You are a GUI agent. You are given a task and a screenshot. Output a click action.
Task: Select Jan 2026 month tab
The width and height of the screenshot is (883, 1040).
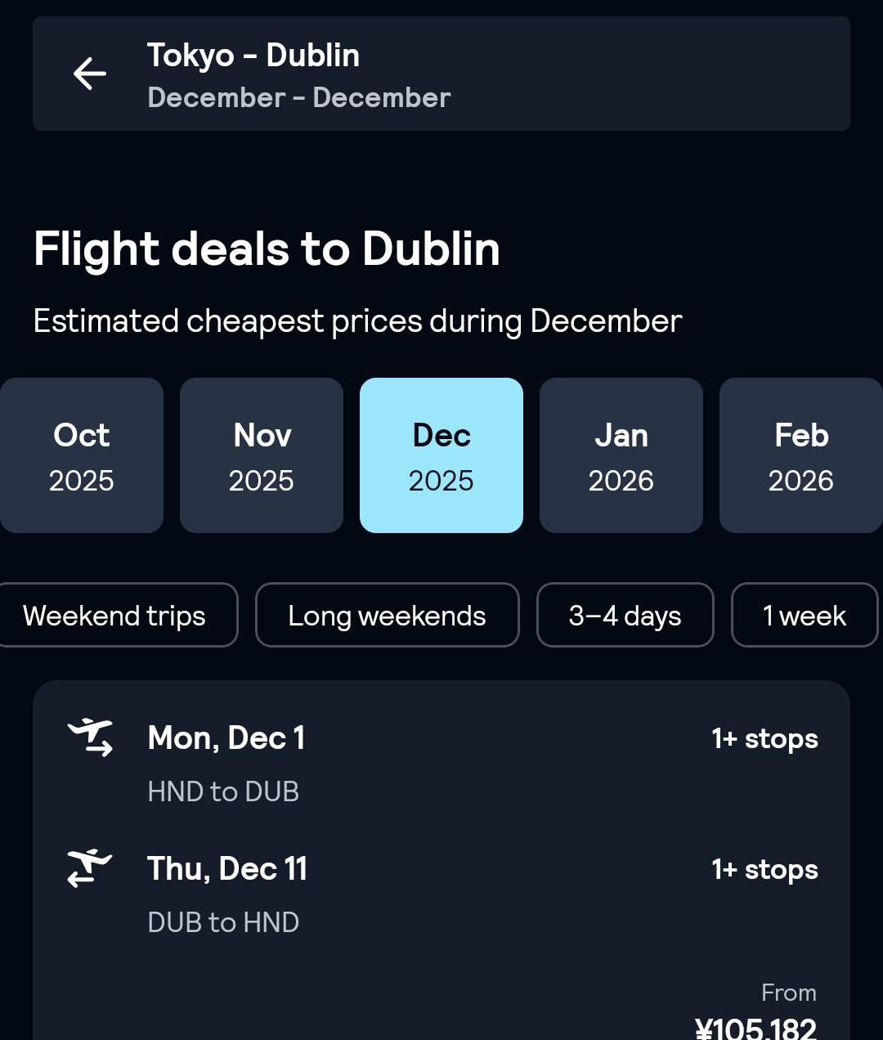[x=621, y=455]
